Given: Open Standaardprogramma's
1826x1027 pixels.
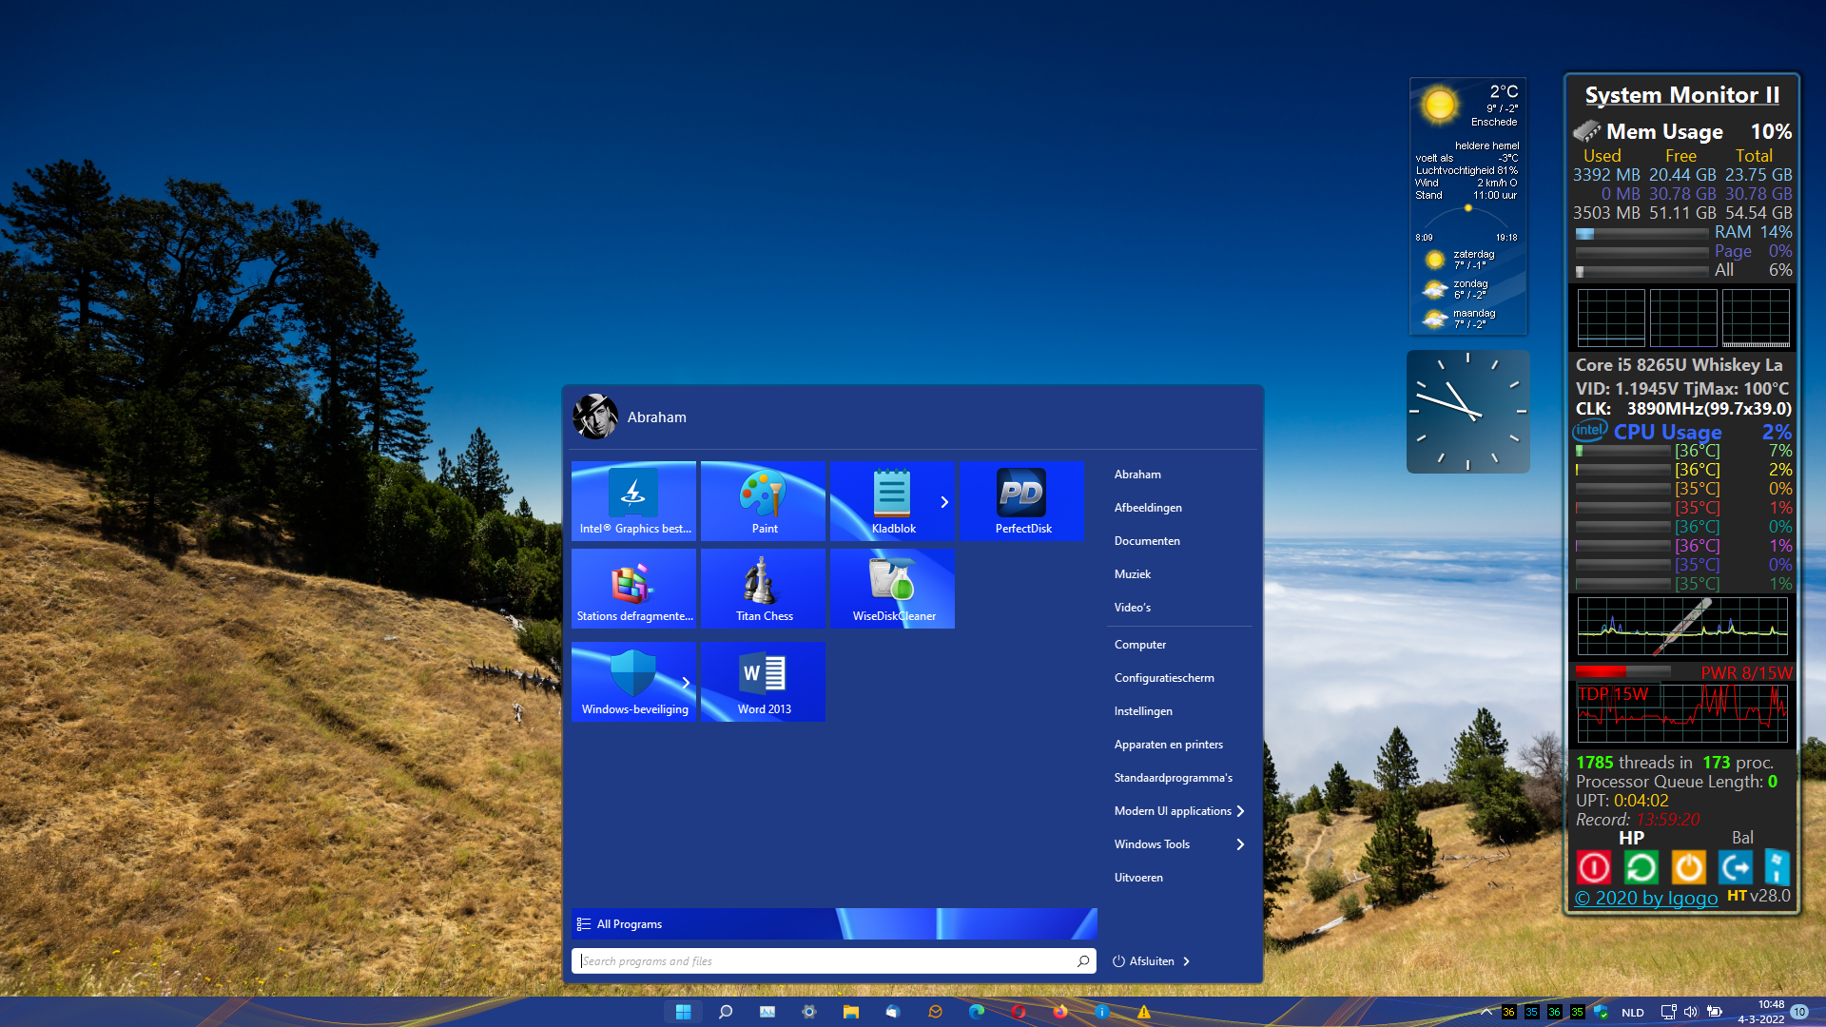Looking at the screenshot, I should click(1174, 777).
